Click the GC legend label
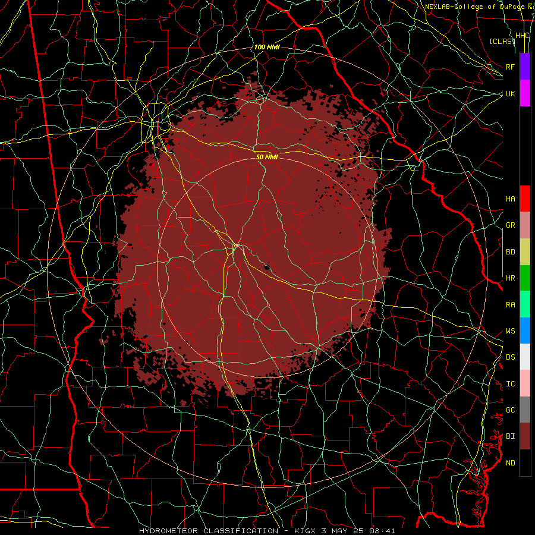Viewport: 535px width, 535px height. point(511,410)
